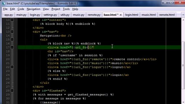Switch to the main.py tab
This screenshot has width=185, height=104.
(21, 15)
